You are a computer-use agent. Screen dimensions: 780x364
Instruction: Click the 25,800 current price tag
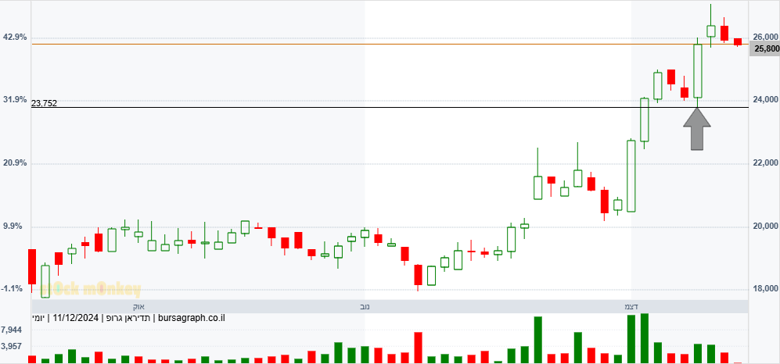pyautogui.click(x=764, y=48)
